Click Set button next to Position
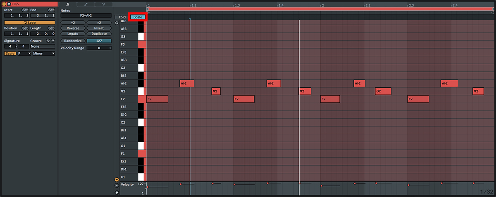496x197 pixels. coord(25,28)
